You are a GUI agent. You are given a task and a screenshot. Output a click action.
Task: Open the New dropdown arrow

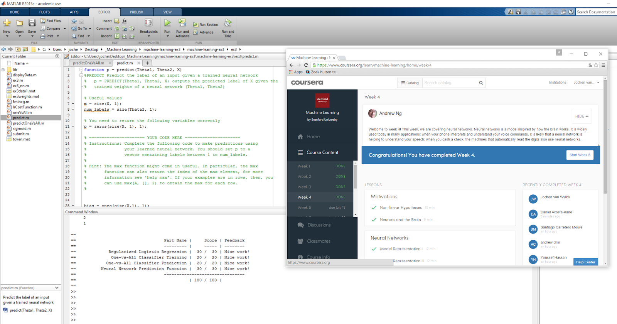coord(7,36)
